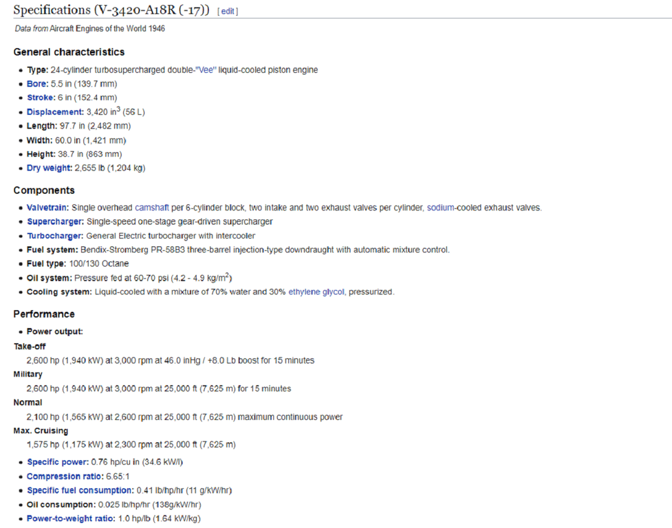The height and width of the screenshot is (528, 672).
Task: Open the Compression ratio link
Action: pyautogui.click(x=64, y=476)
